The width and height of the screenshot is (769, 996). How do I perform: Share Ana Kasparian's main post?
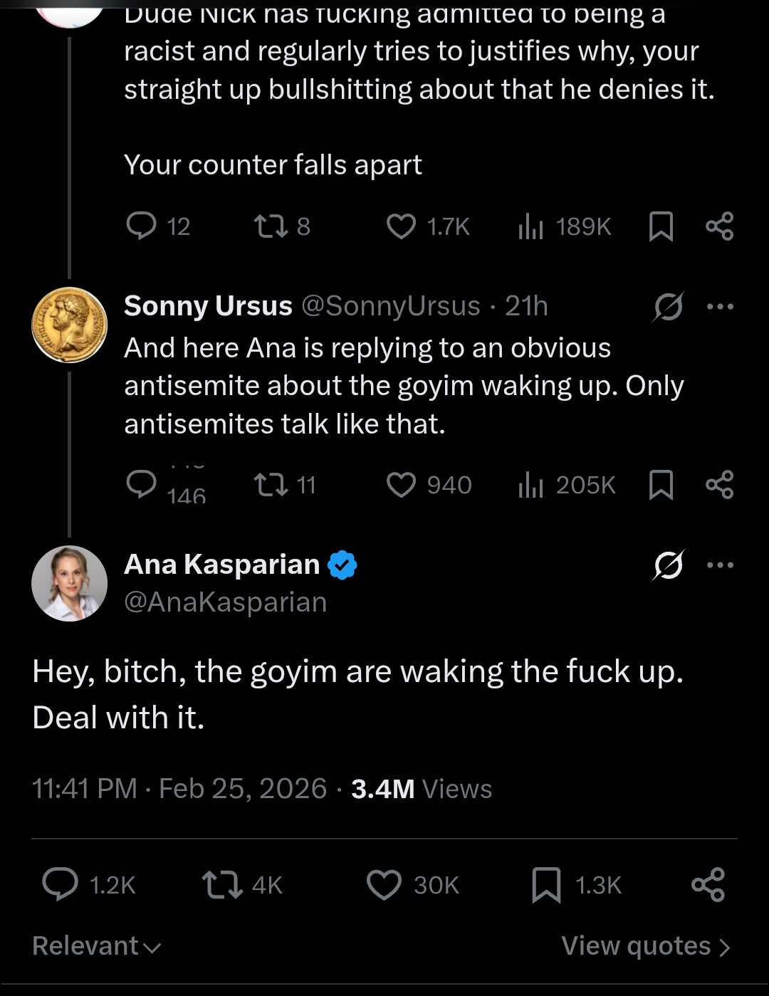708,885
